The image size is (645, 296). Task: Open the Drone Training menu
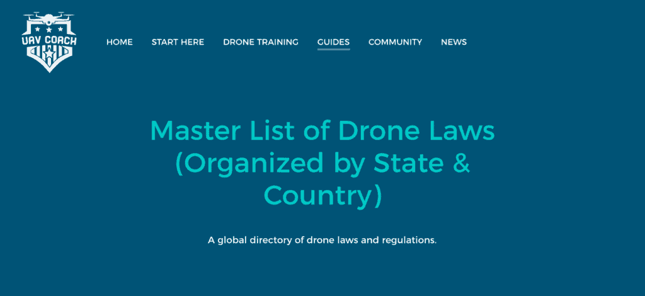coord(261,42)
